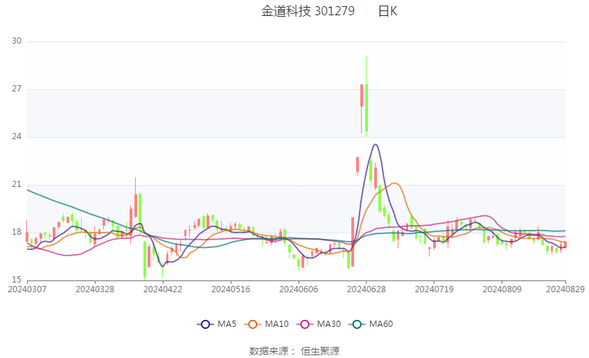Click the purple MA5 line peak

pos(376,145)
